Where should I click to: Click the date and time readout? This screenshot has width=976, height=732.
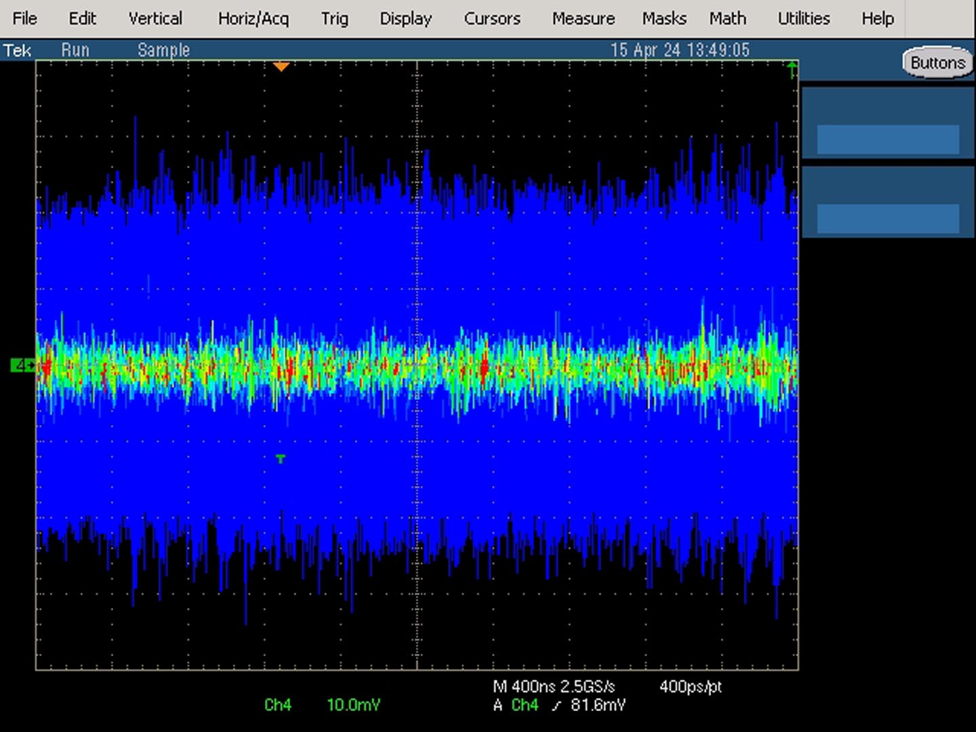(x=680, y=50)
